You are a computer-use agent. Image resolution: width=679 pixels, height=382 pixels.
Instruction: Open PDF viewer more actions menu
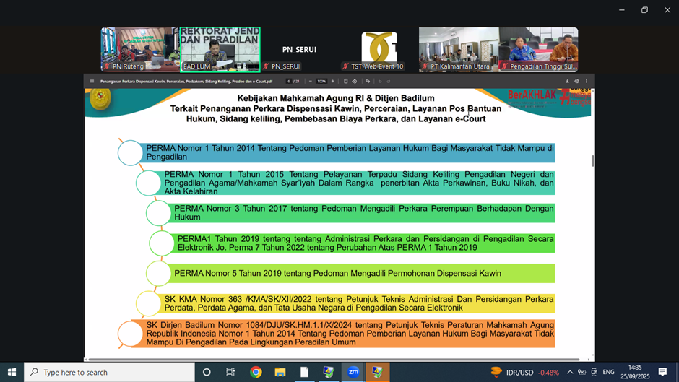tap(586, 82)
